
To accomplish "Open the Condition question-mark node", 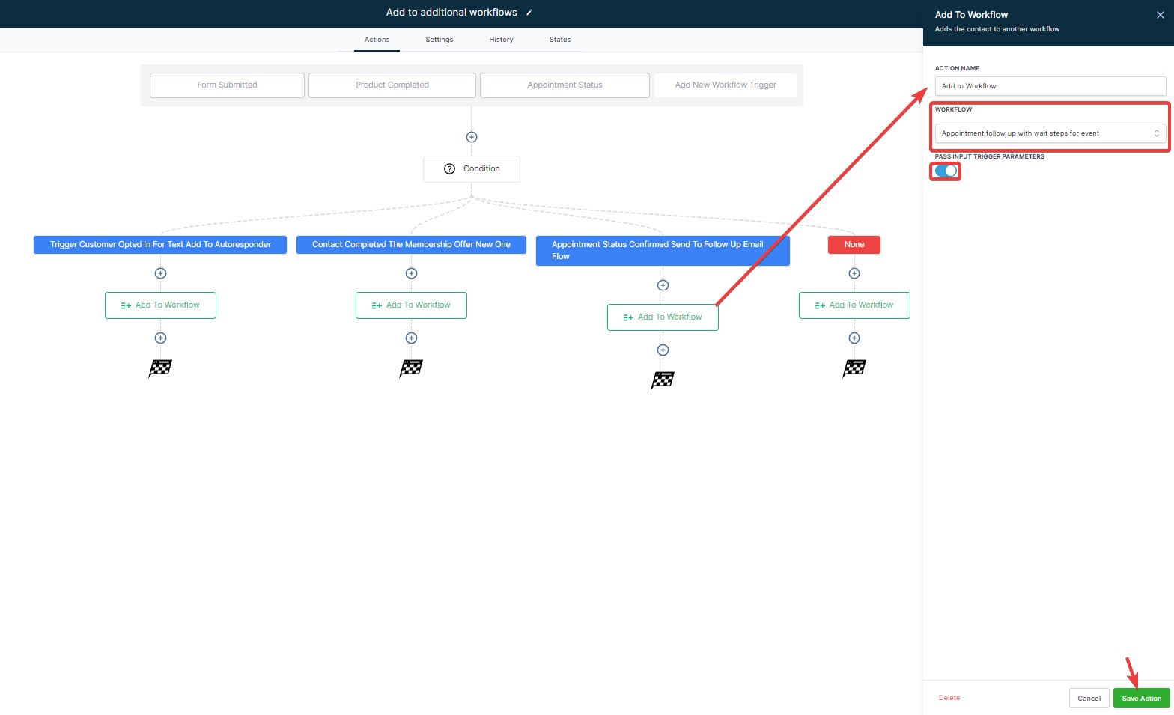I will click(472, 169).
